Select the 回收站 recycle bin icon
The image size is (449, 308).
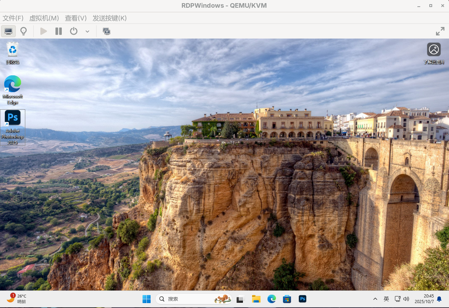[13, 53]
